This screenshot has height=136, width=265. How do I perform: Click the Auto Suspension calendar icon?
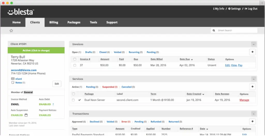[26, 115]
